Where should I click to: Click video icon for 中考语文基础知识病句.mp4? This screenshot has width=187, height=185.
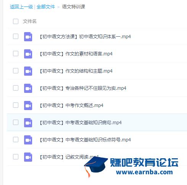[x=28, y=123]
